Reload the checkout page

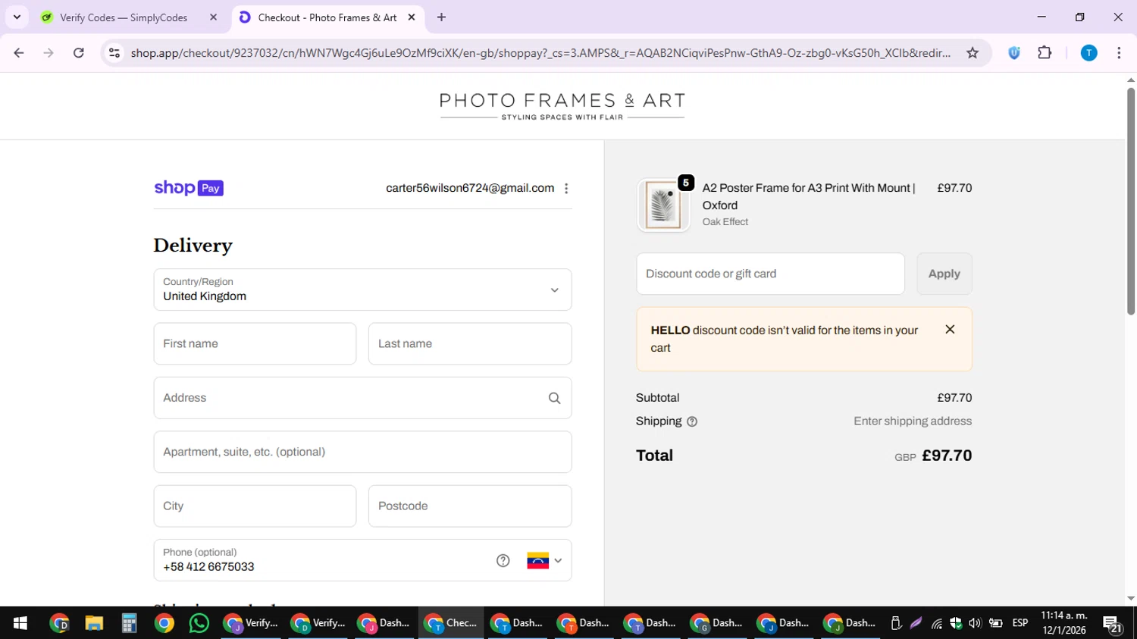click(79, 53)
